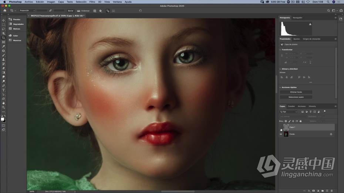Toggle lock transparent pixels

[286, 121]
